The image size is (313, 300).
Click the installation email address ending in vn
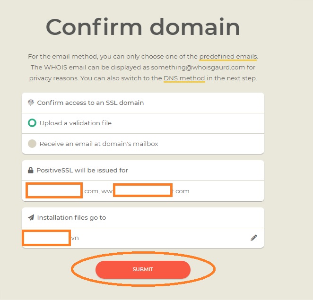pos(51,238)
